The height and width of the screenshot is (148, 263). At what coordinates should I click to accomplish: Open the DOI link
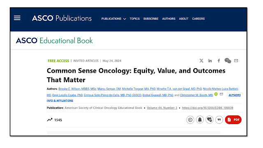pos(208,108)
